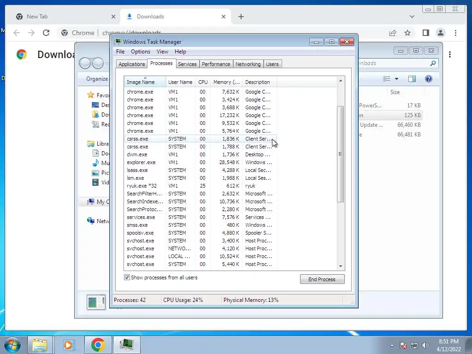This screenshot has width=472, height=354.
Task: Click Task Manager taskbar icon
Action: 126,345
